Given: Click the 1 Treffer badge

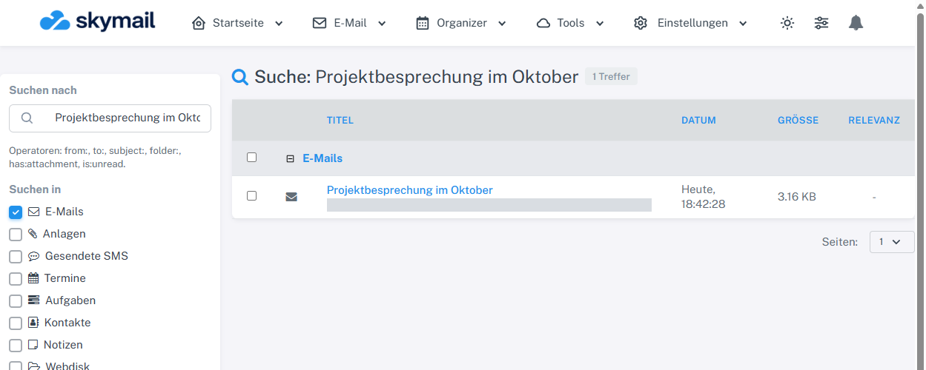Looking at the screenshot, I should (611, 76).
